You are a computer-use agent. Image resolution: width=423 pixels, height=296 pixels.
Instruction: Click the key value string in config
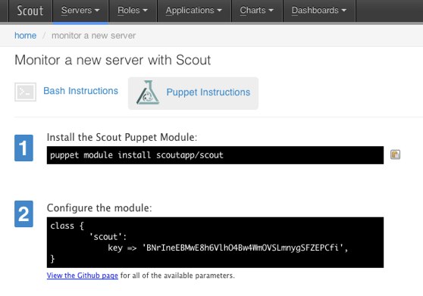243,248
